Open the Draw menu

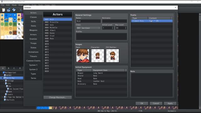(x=20, y=5)
